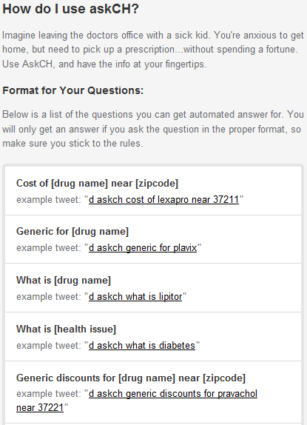Viewport: 307px width, 425px height.
Task: Select the 'How do I use askCH?' heading
Action: tap(71, 9)
